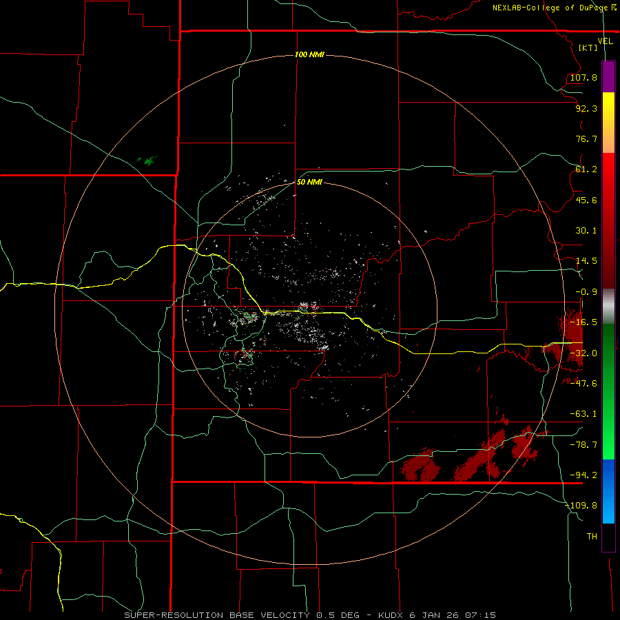Click the purple segment of velocity color bar
The height and width of the screenshot is (620, 620).
(608, 76)
